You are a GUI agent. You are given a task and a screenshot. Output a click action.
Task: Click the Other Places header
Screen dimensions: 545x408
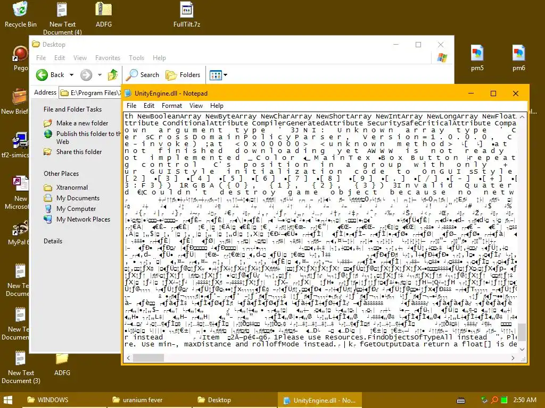pos(61,174)
